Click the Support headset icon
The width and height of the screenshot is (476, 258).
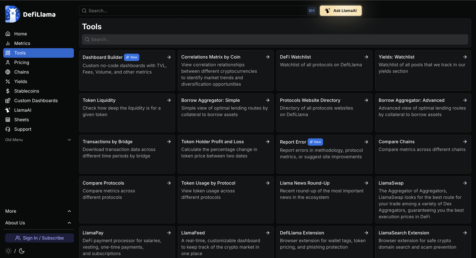coord(8,129)
